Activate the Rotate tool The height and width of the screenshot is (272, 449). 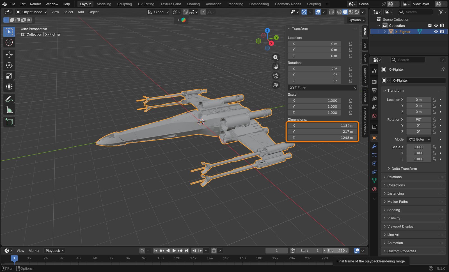pos(9,65)
